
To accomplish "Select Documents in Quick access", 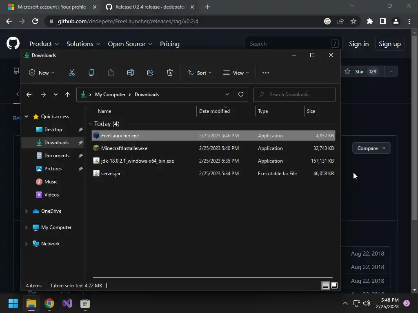I will (x=53, y=156).
